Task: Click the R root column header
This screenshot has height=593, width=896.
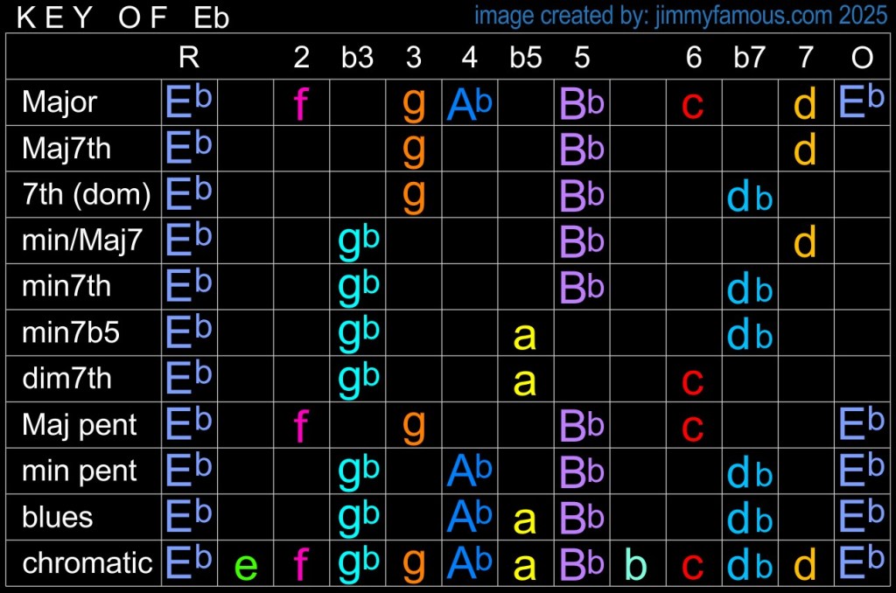Action: (189, 58)
